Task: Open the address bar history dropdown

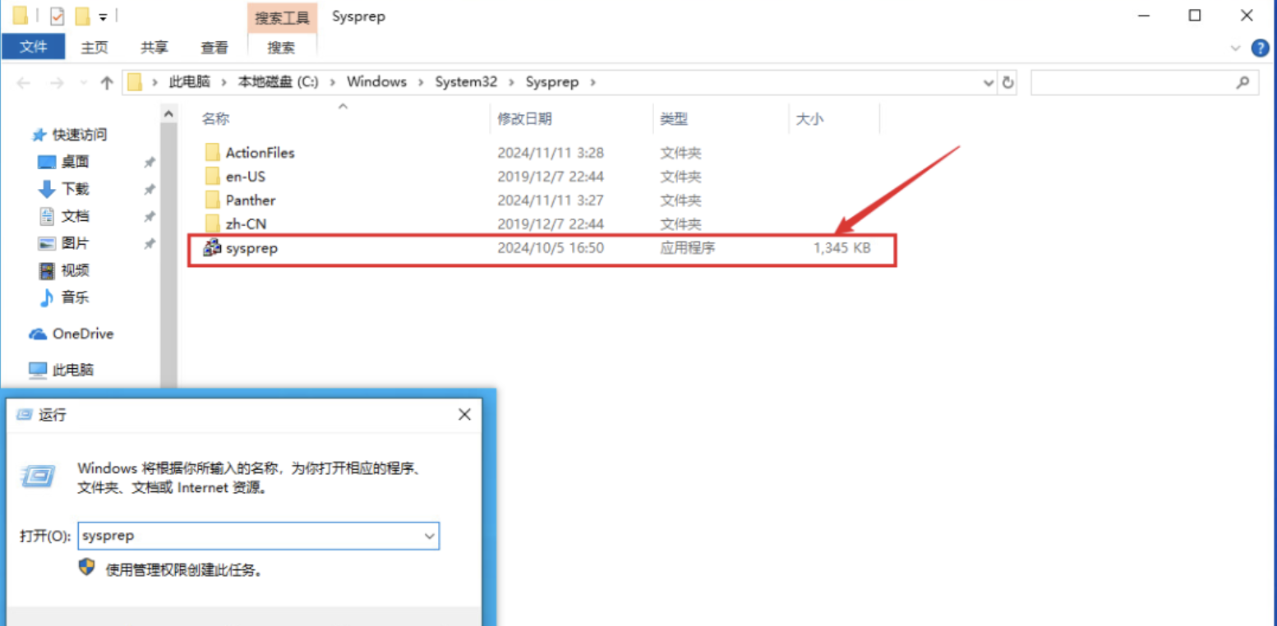Action: (989, 83)
